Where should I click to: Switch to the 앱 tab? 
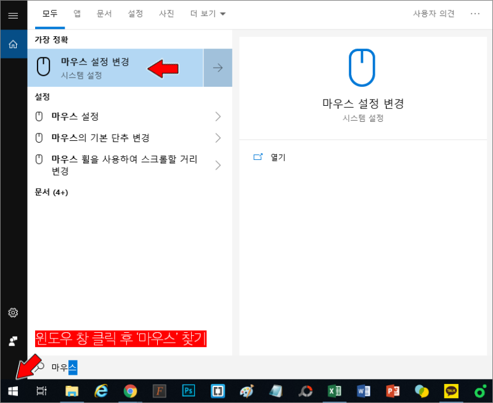tap(76, 14)
